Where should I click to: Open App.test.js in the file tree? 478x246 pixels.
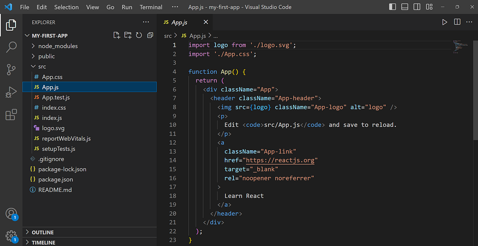(90, 97)
